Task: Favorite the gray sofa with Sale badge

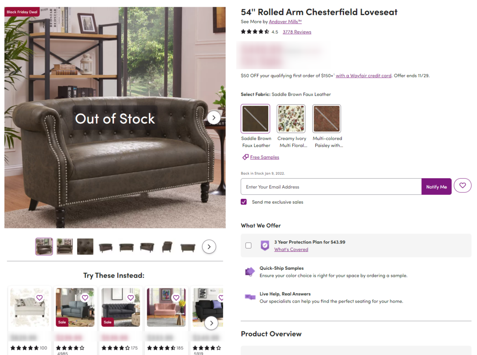Action: [x=85, y=298]
